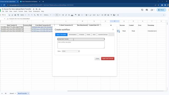This screenshot has width=169, height=95.
Task: Toggle bold formatting
Action: pyautogui.click(x=63, y=15)
